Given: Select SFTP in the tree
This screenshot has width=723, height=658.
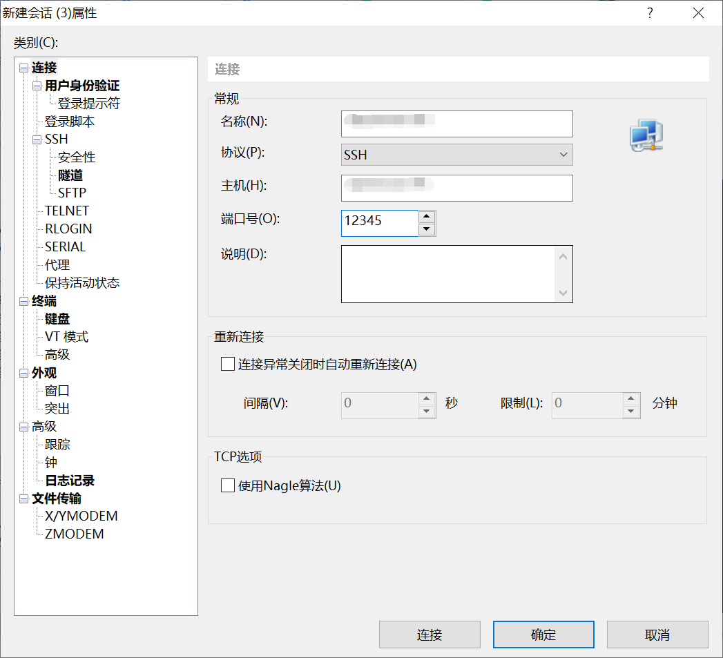Looking at the screenshot, I should tap(72, 193).
